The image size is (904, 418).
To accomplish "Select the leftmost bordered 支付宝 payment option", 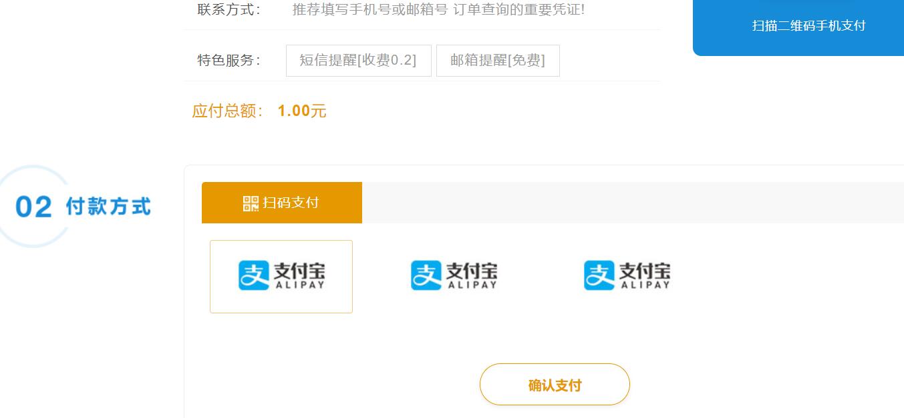I will (281, 276).
